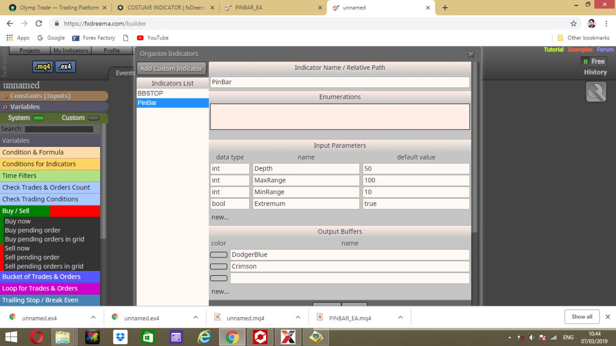Open dropdown arrow for PINBAR_EA.mq4 download
The image size is (616, 346).
tap(400, 318)
